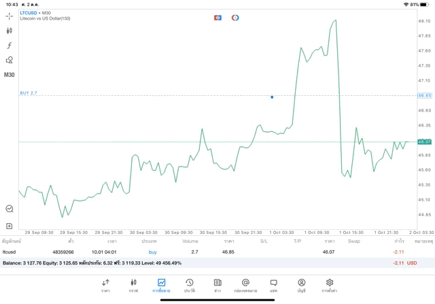Screen dimensions: 435x304
Task: Open the ข่าว news tab
Action: (217, 285)
